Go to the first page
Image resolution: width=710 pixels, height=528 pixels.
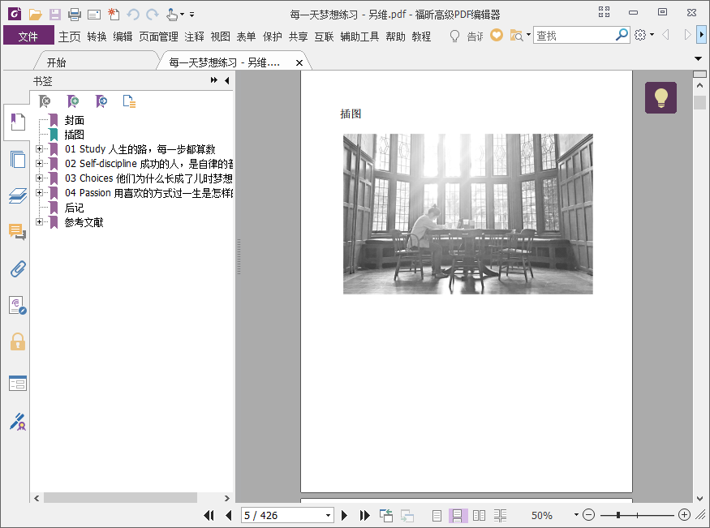[x=209, y=515]
